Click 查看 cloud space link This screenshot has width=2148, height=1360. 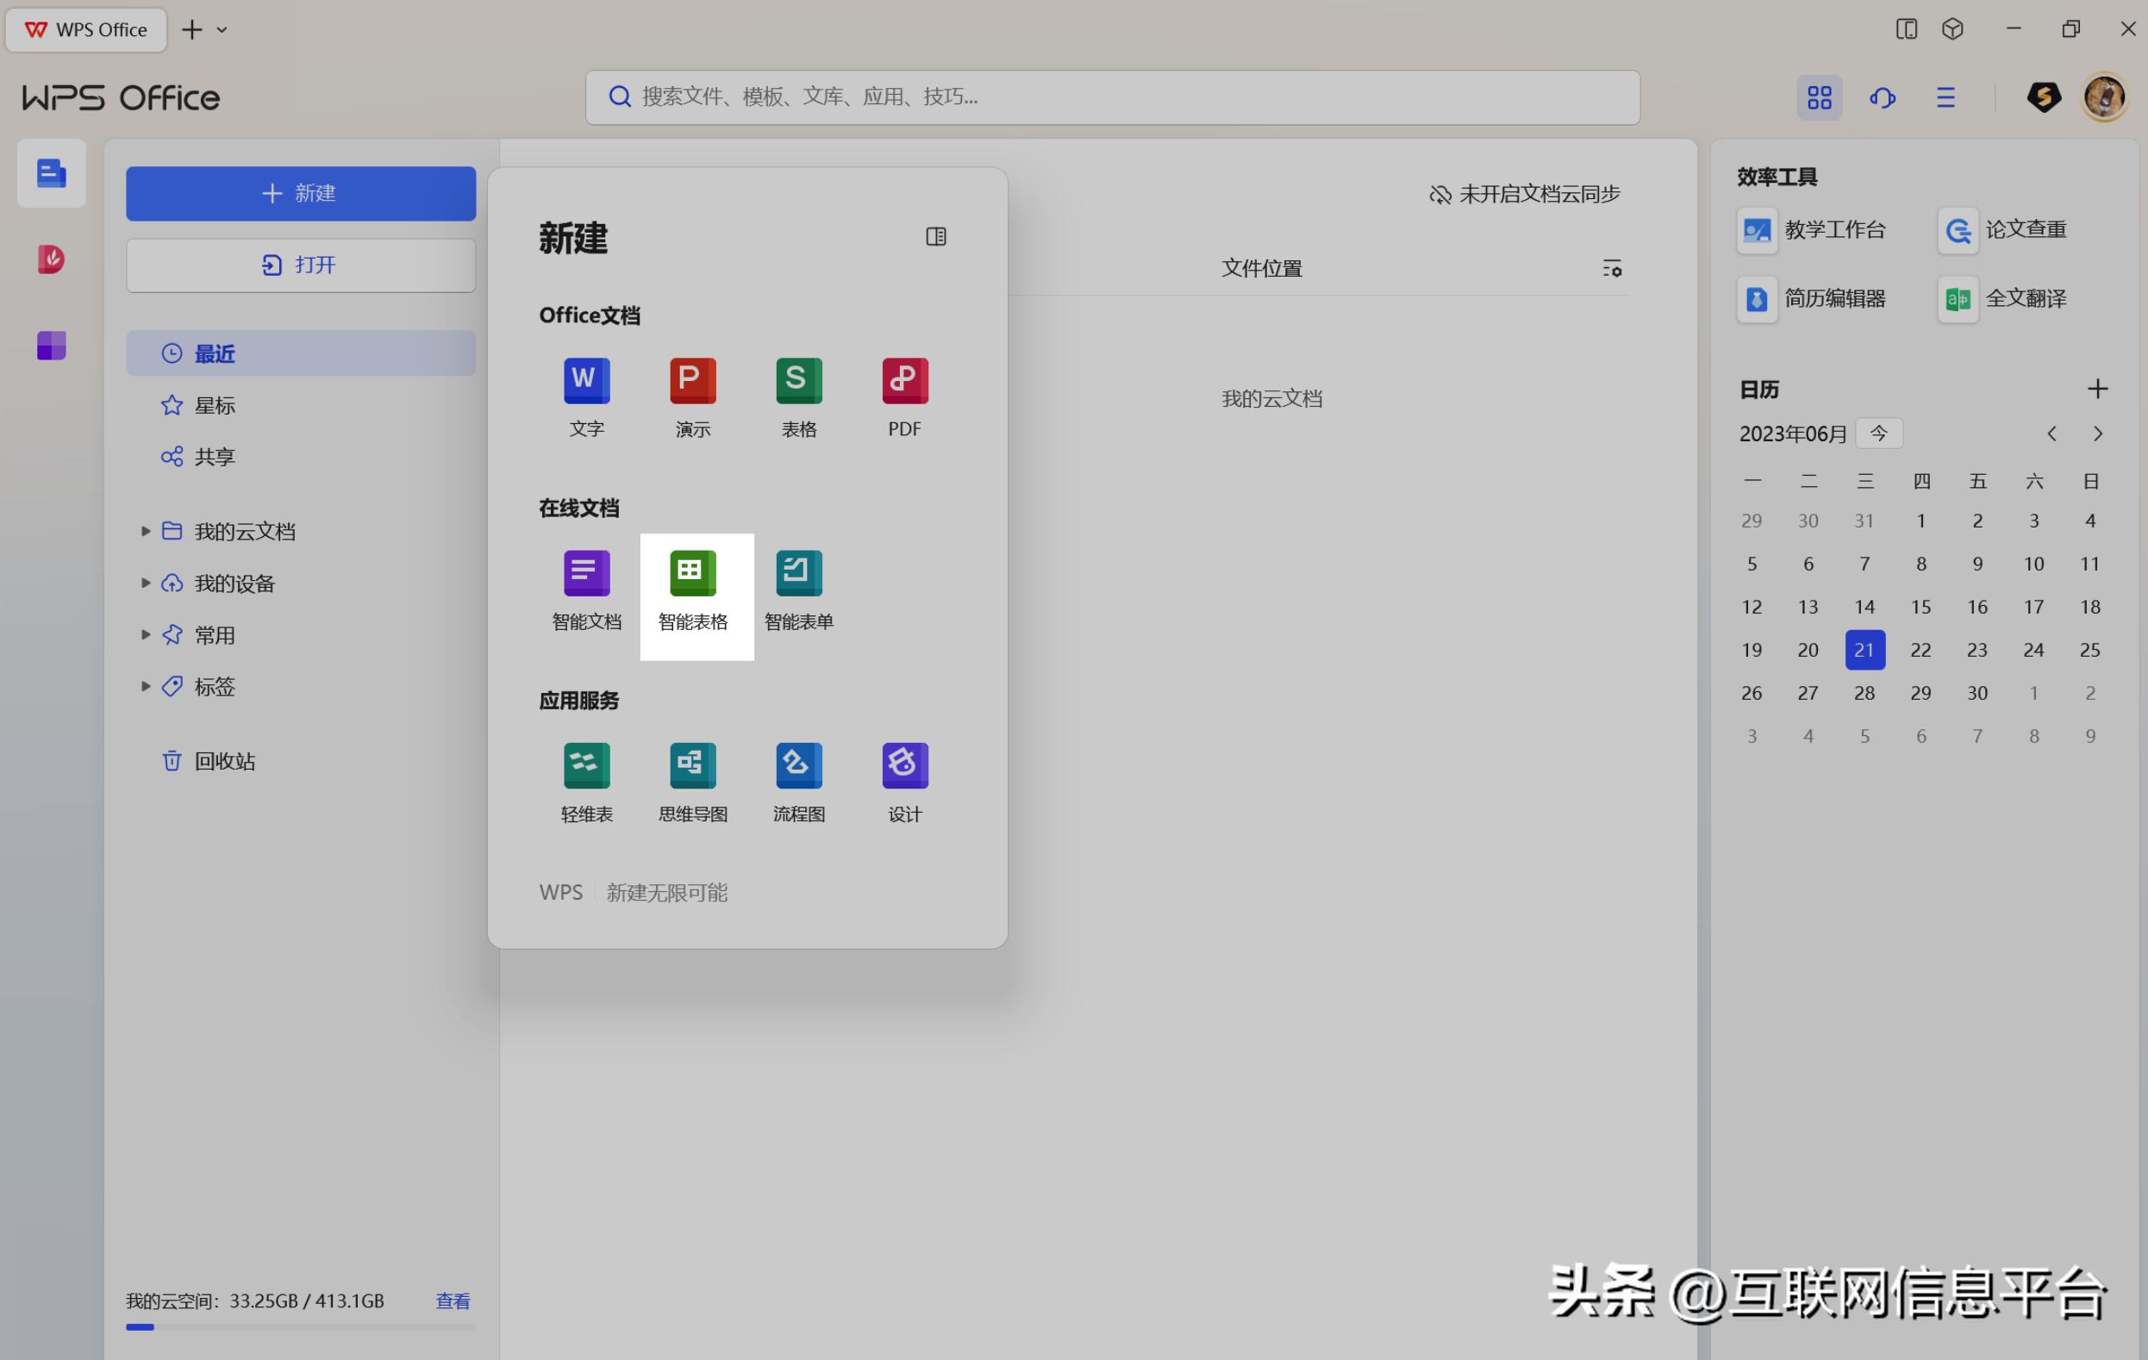tap(453, 1301)
